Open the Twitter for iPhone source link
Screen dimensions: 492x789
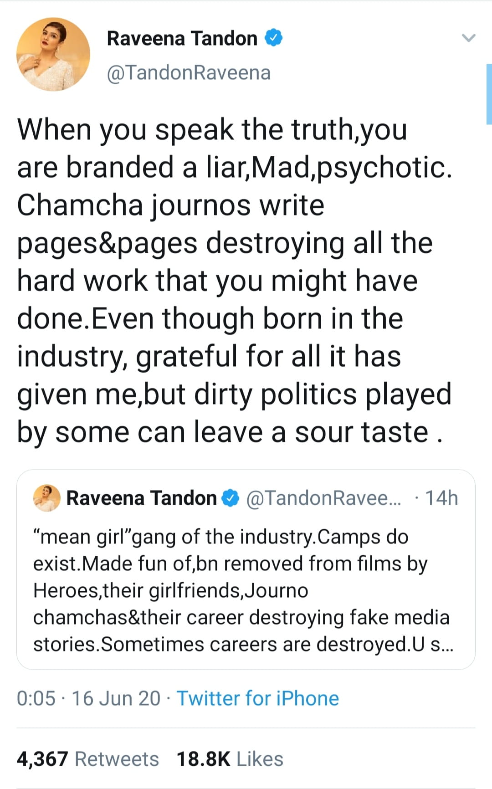[x=258, y=698]
